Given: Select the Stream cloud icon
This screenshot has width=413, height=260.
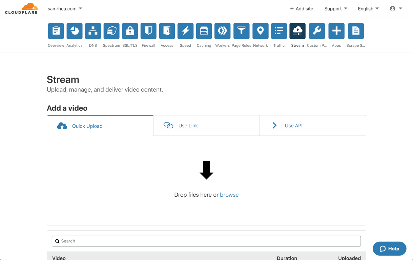Looking at the screenshot, I should [x=297, y=31].
